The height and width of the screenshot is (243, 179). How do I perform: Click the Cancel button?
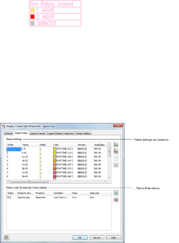[96, 238]
